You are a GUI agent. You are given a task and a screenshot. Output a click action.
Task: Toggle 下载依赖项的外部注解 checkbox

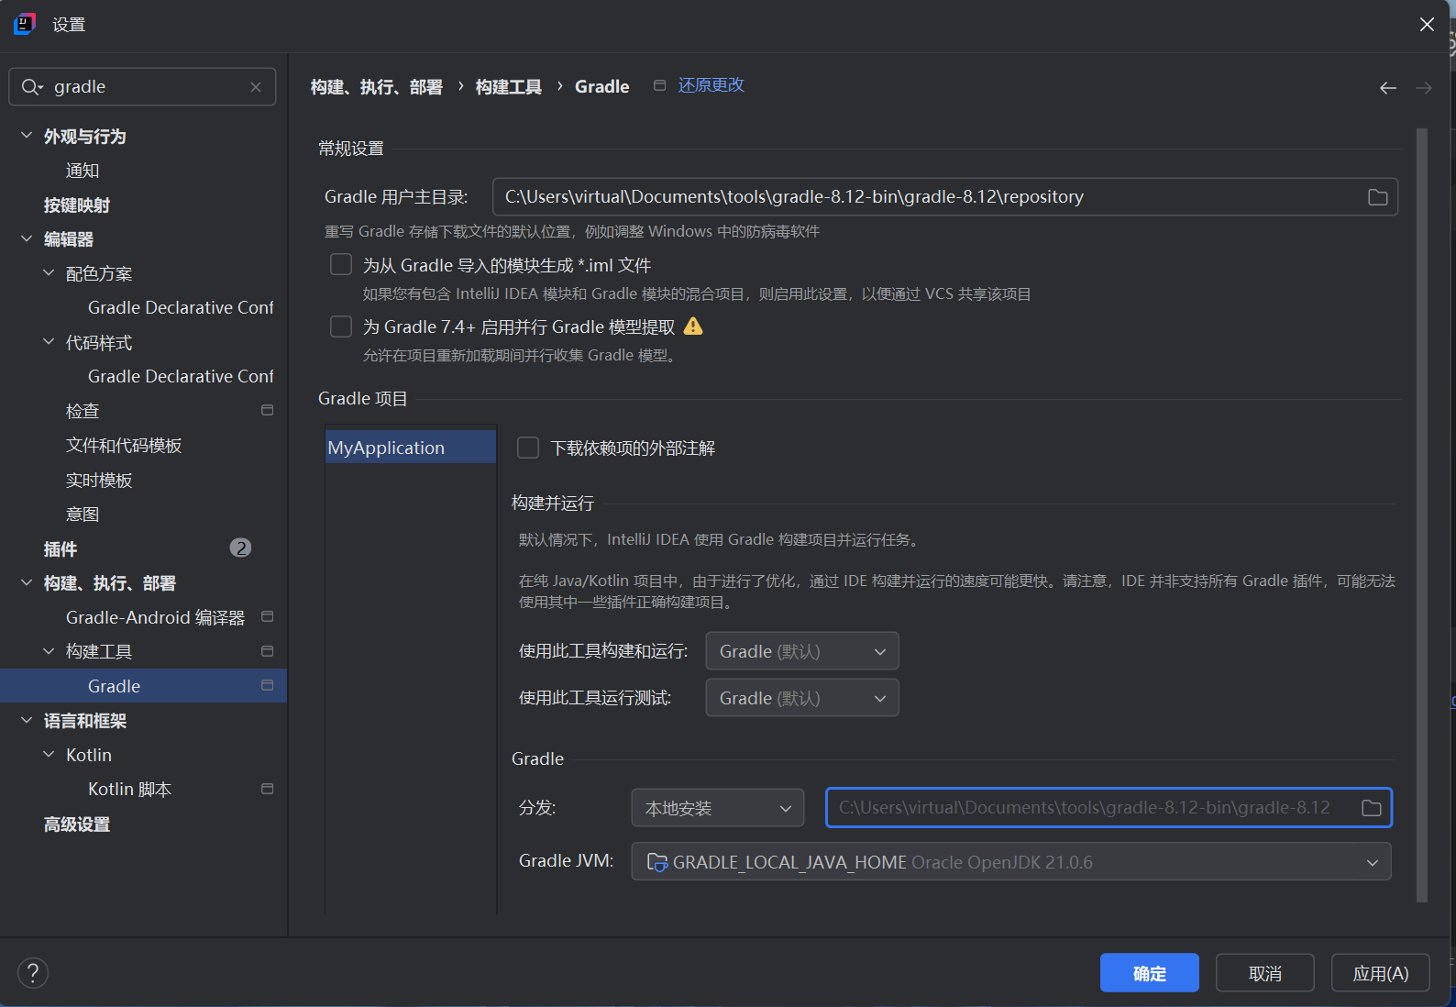528,448
